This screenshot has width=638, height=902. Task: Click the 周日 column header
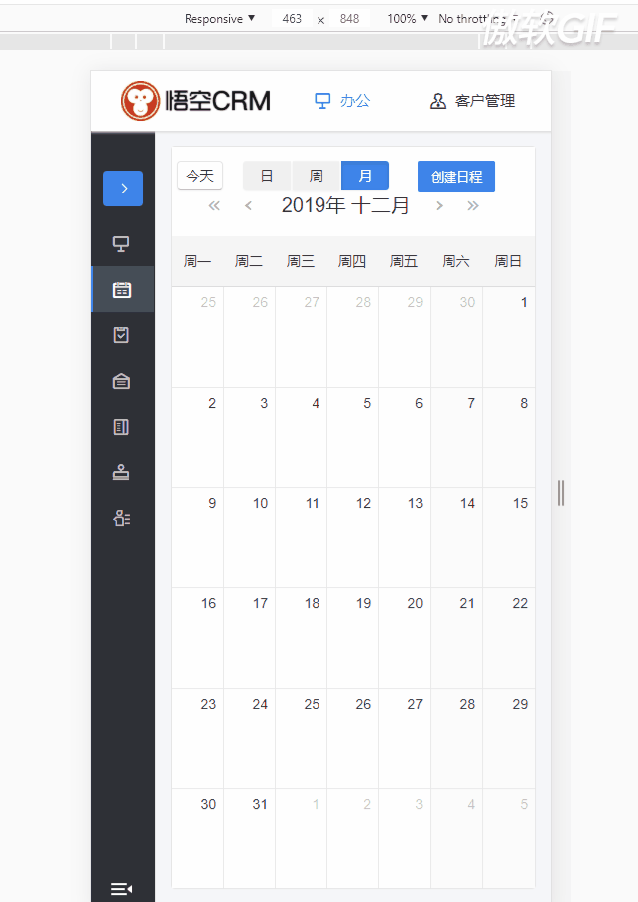508,261
